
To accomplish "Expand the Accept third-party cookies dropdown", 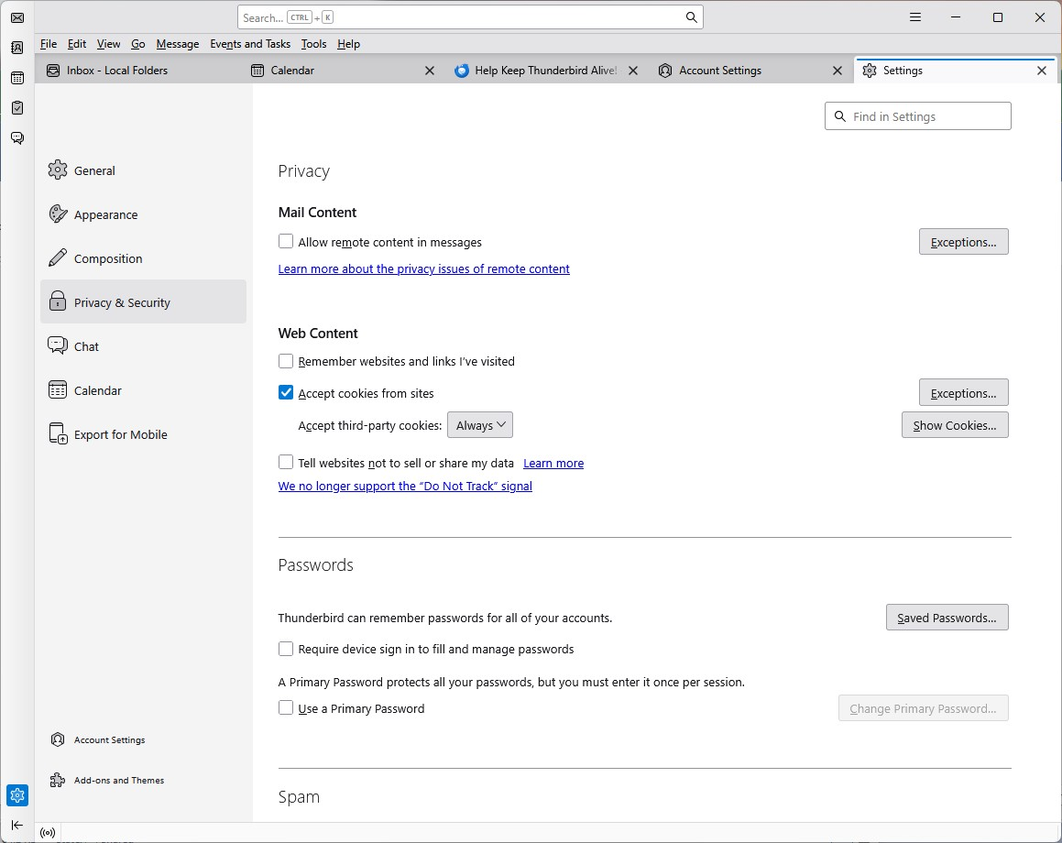I will point(480,425).
